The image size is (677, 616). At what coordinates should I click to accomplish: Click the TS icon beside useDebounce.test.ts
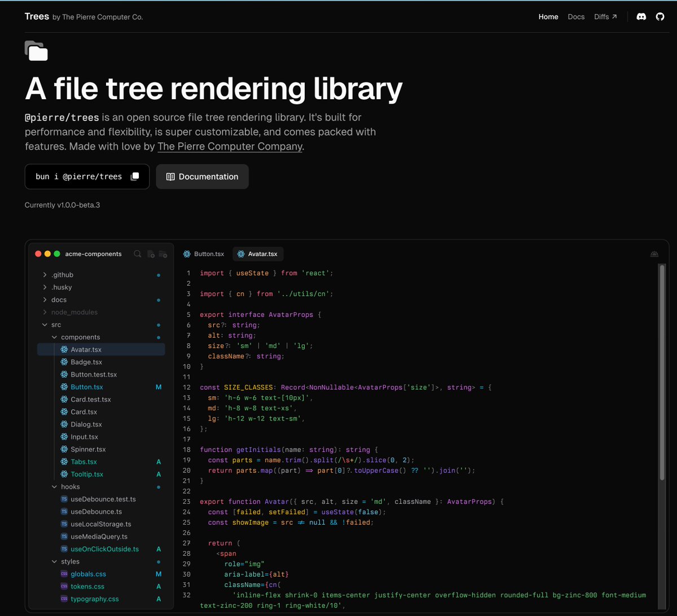64,499
